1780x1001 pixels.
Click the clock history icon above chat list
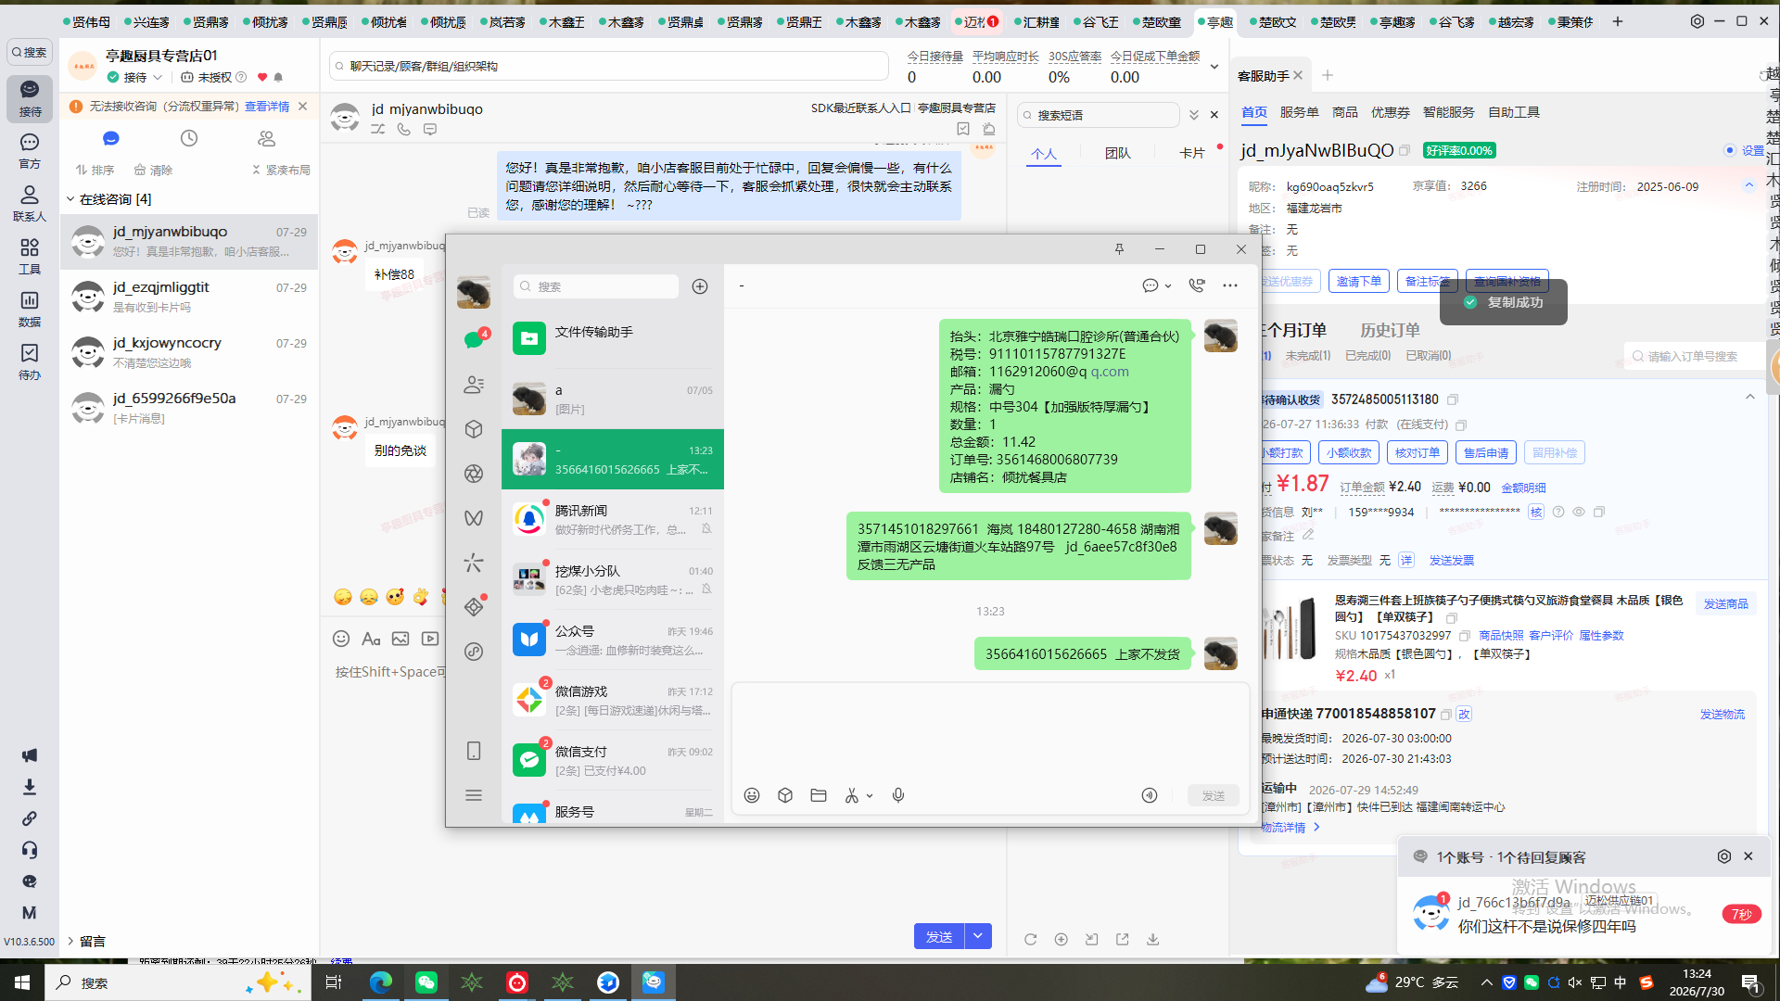click(x=189, y=138)
